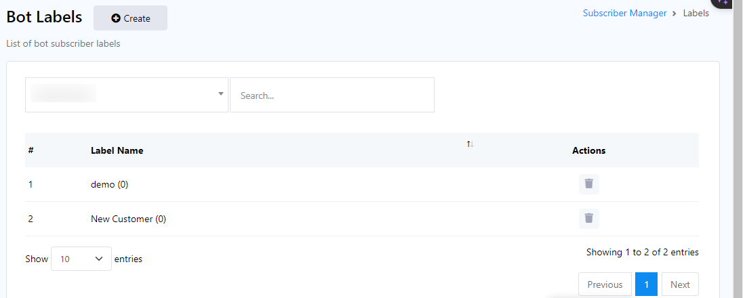
Task: Select the New Customer (0) label row
Action: (128, 219)
